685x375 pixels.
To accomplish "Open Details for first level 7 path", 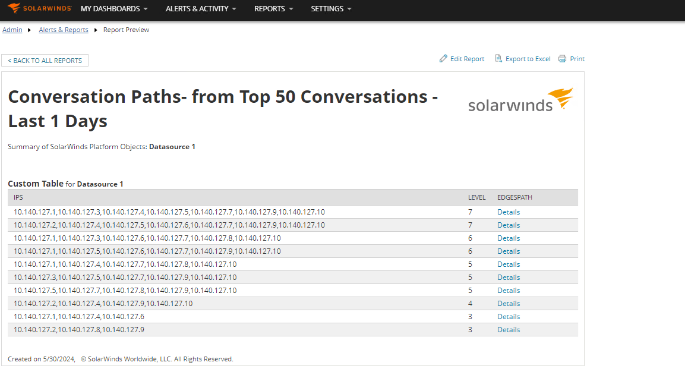I will (x=509, y=212).
